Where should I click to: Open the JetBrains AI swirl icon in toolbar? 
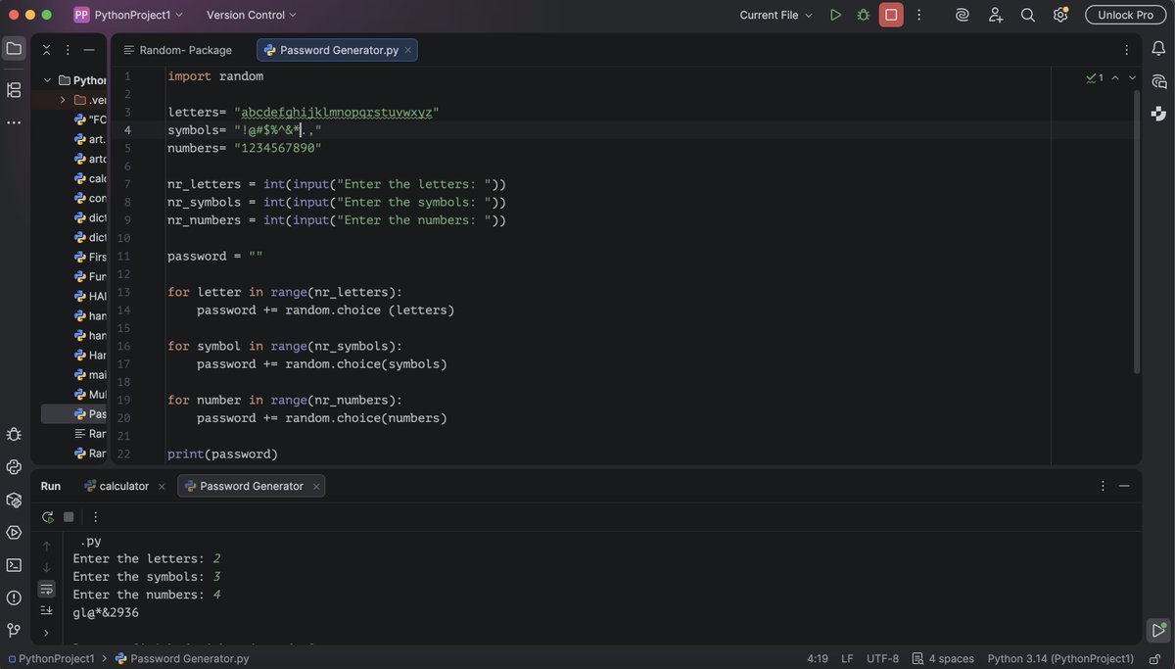[963, 15]
